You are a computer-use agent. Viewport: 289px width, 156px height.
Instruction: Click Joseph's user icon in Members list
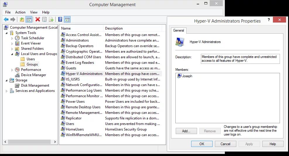point(179,76)
